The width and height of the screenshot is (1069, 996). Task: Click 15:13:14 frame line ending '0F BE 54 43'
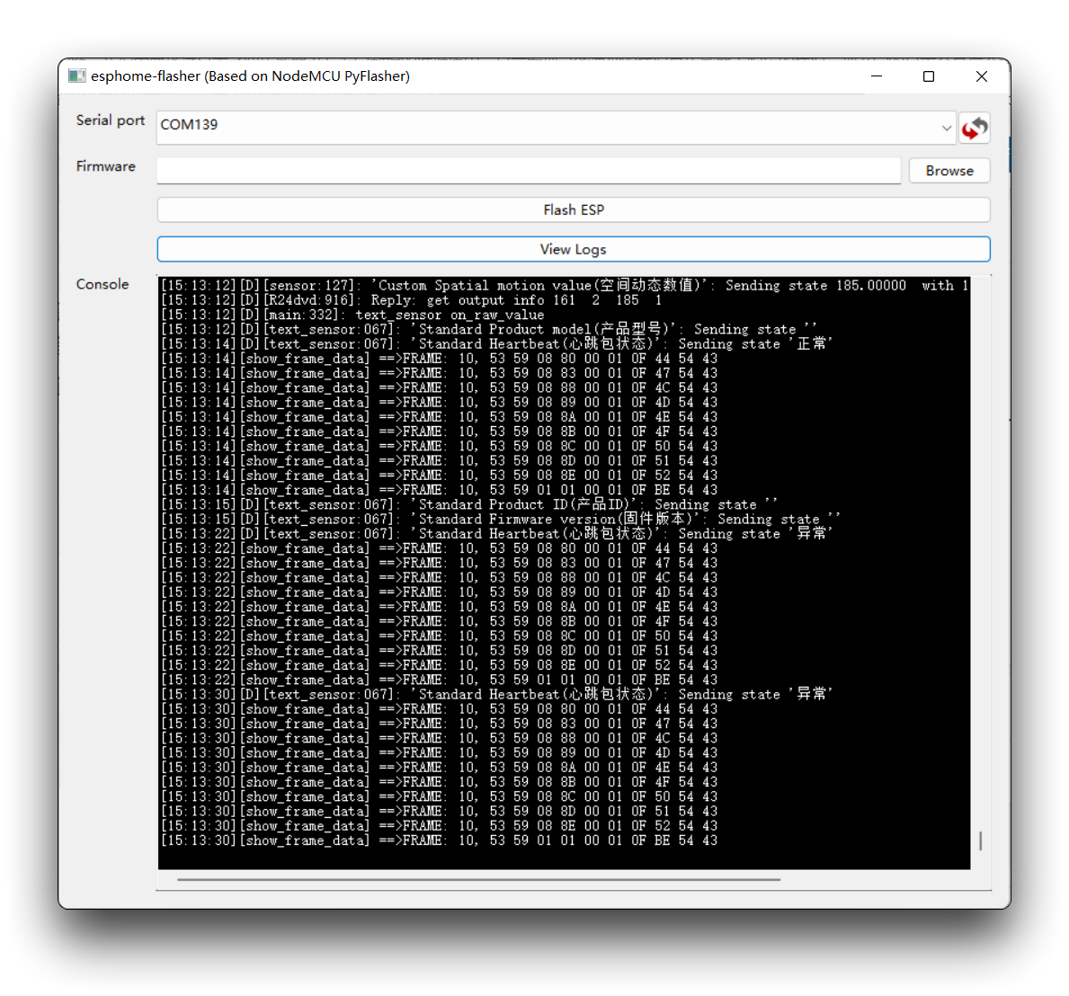[x=439, y=490]
